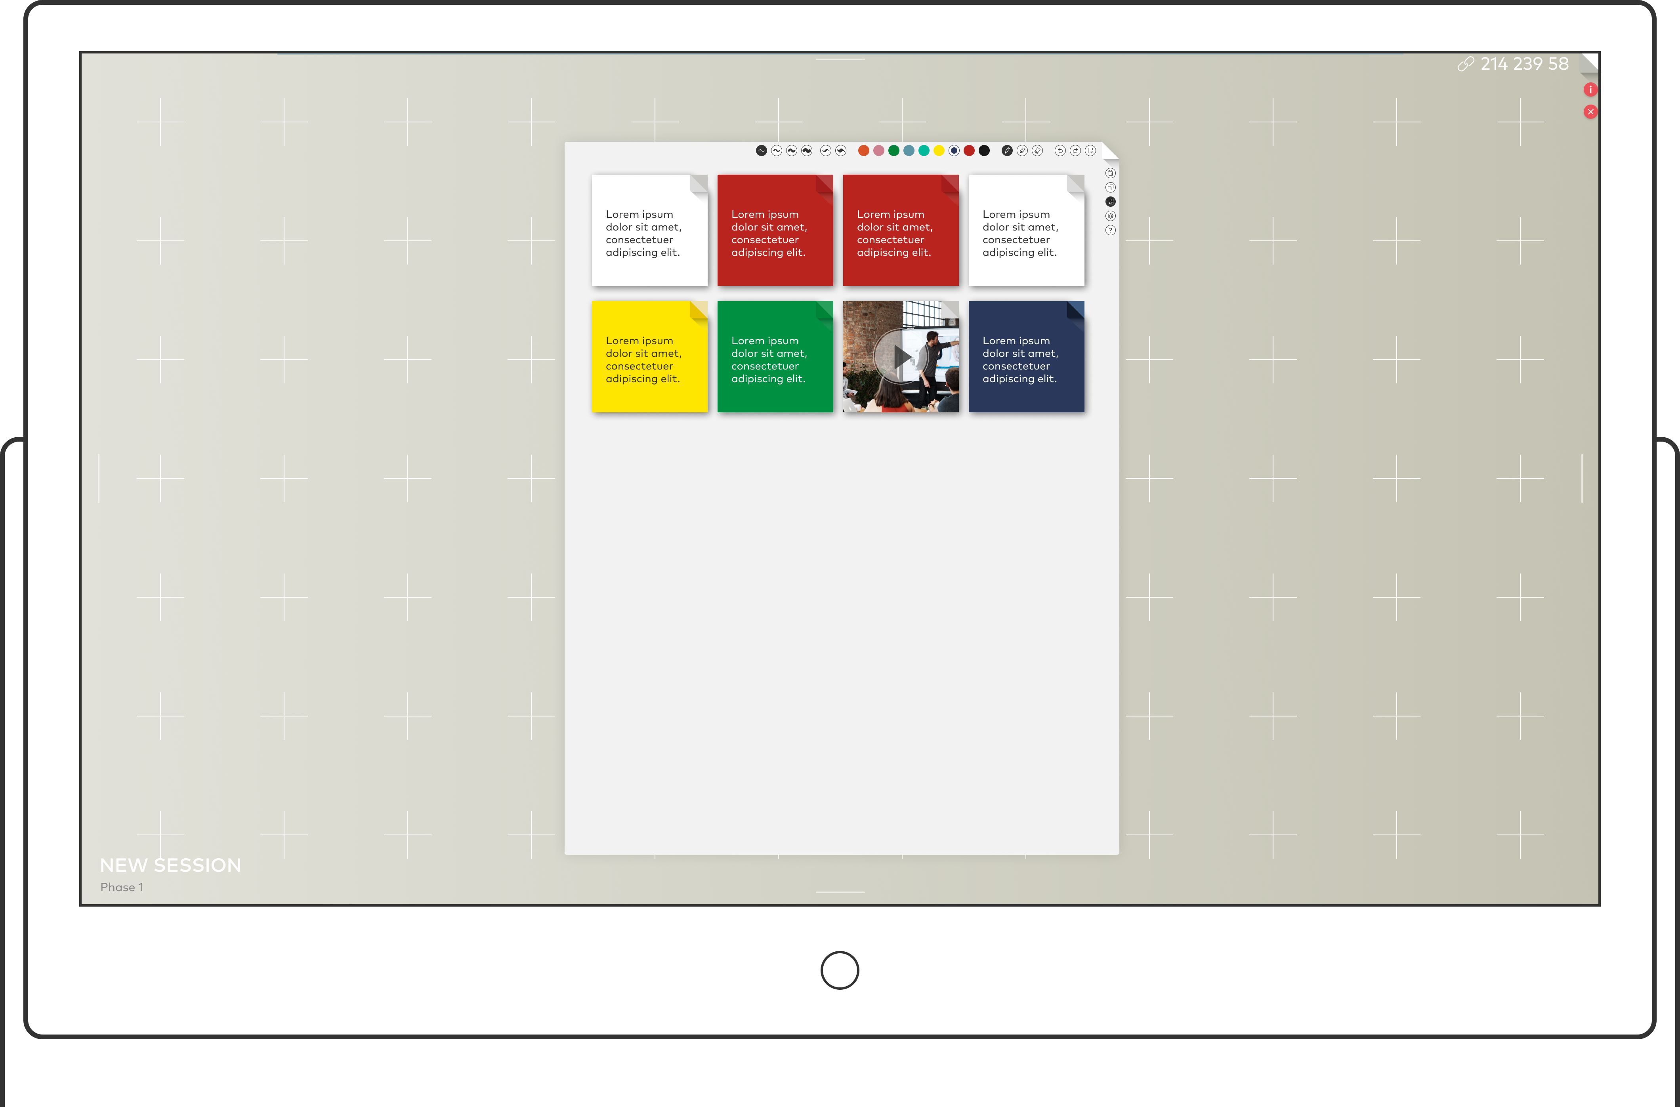Click the NEW SESSION title
This screenshot has height=1107, width=1680.
point(170,865)
